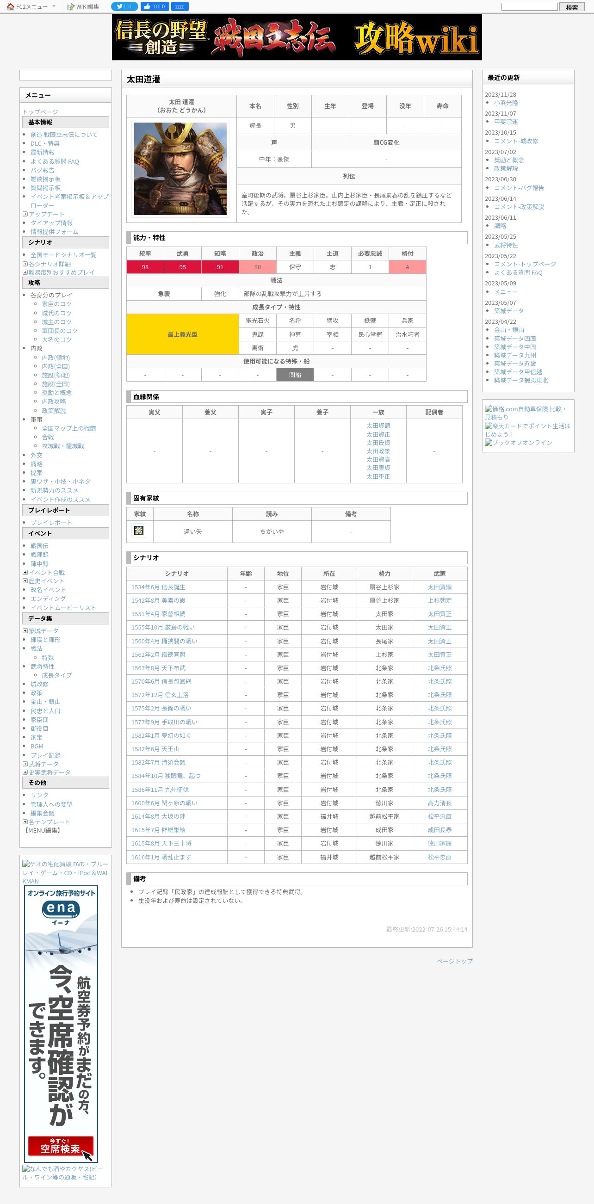Open the 家臣のコツ link
This screenshot has height=1204, width=594.
[56, 304]
